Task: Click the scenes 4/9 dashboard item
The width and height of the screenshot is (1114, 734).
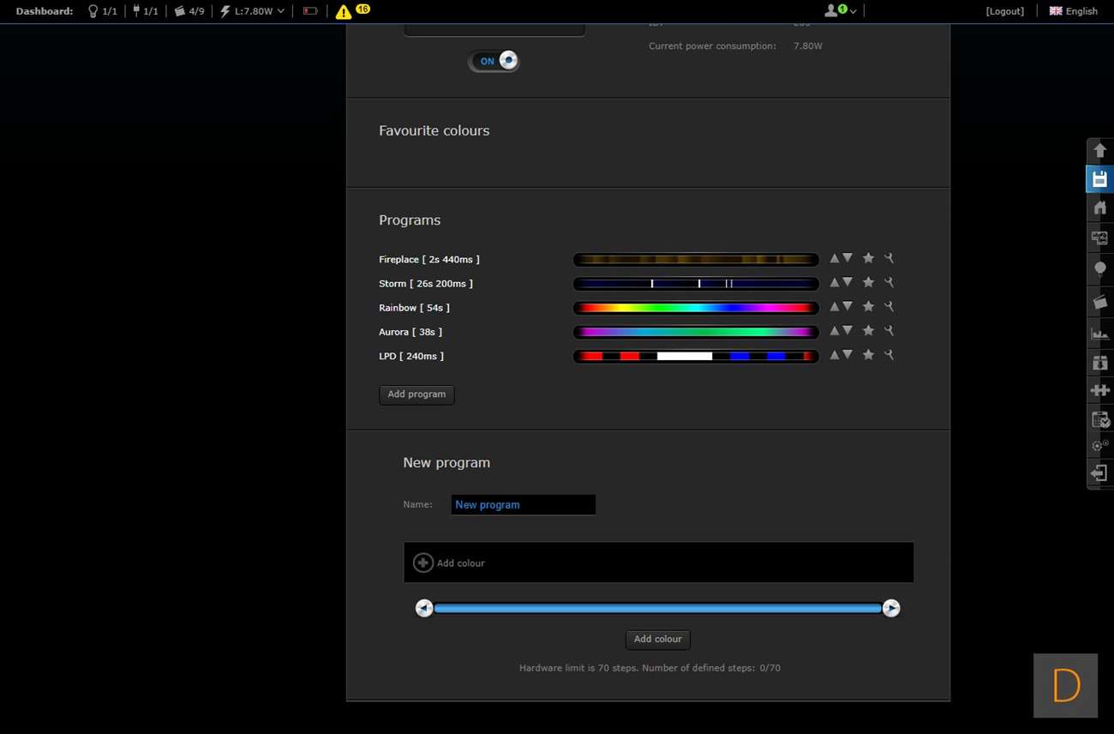Action: (x=189, y=11)
